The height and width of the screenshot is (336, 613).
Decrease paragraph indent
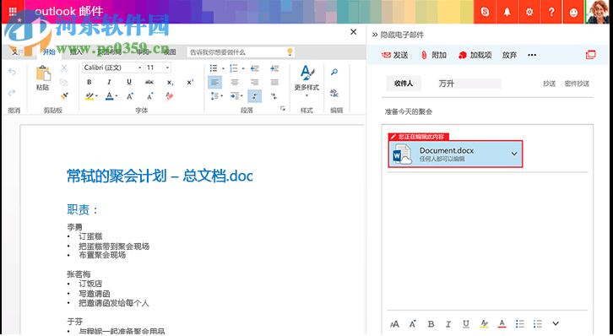[255, 68]
